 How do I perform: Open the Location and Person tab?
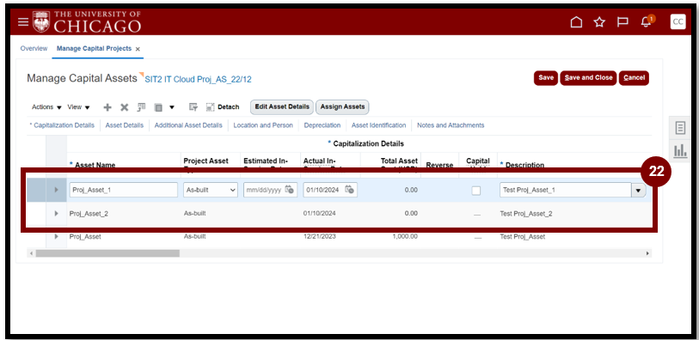pos(263,125)
